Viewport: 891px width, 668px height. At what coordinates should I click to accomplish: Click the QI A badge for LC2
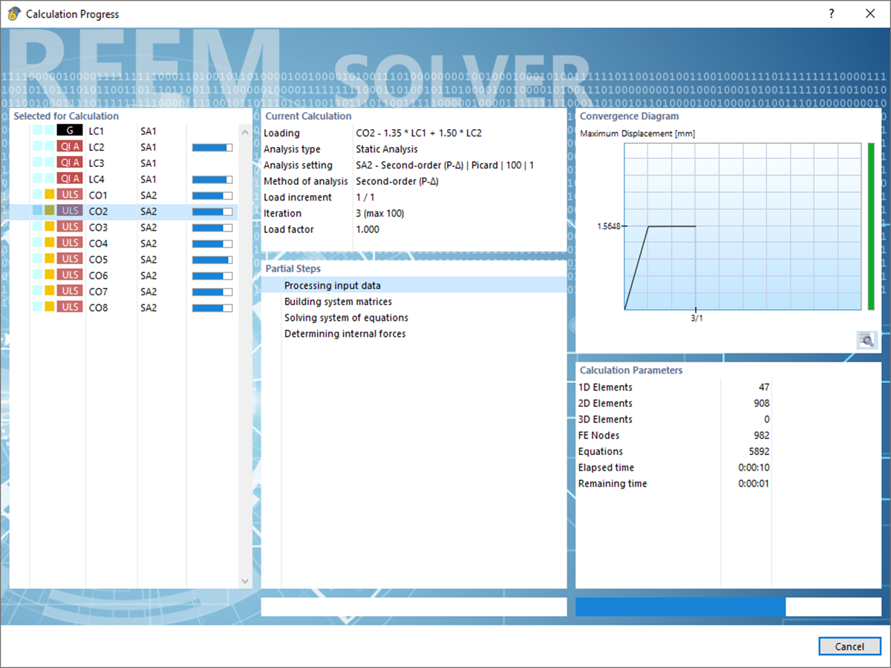pos(70,147)
